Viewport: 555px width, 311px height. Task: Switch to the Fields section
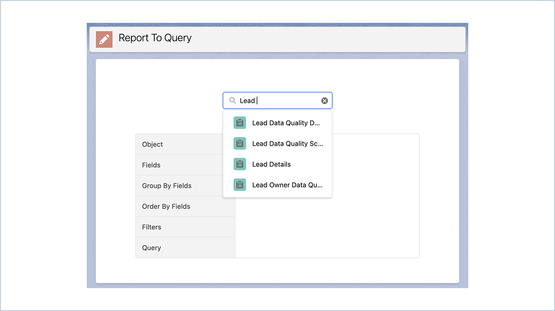151,165
